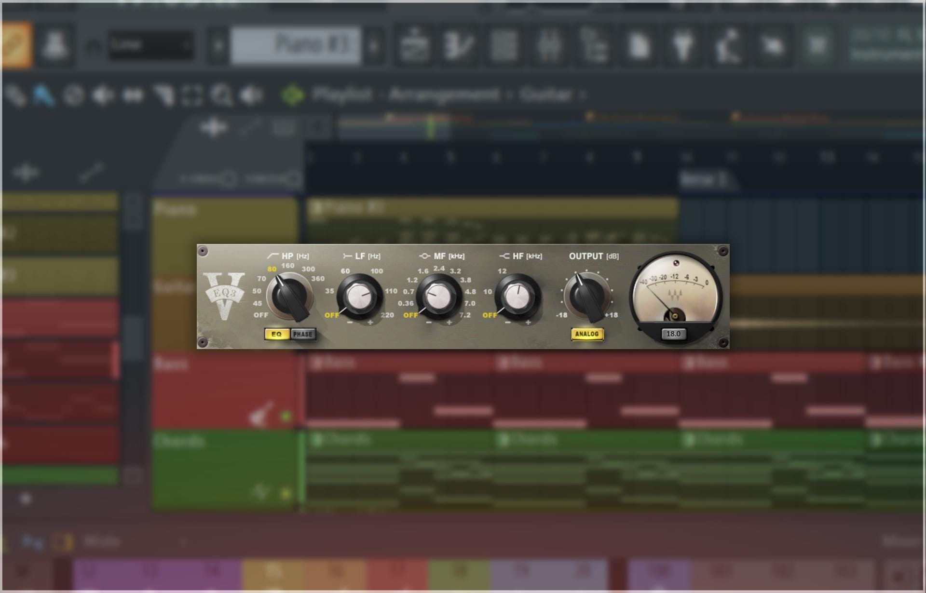926x593 pixels.
Task: Set HP filter to 50 Hz
Action: [257, 291]
